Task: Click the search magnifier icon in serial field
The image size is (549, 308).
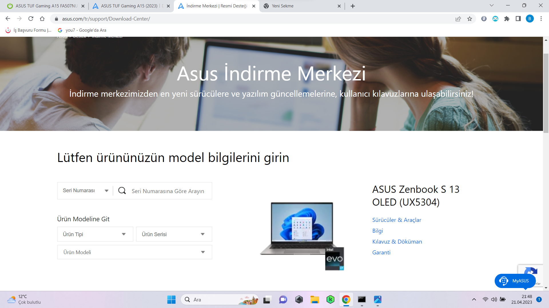Action: click(x=122, y=191)
